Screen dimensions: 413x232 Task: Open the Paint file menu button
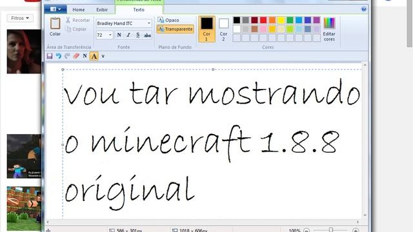coord(55,9)
